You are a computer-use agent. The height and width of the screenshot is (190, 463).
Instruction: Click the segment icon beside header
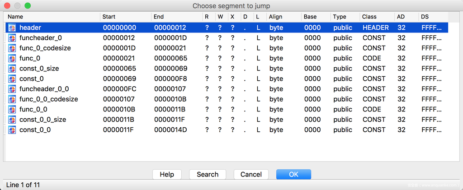12,28
